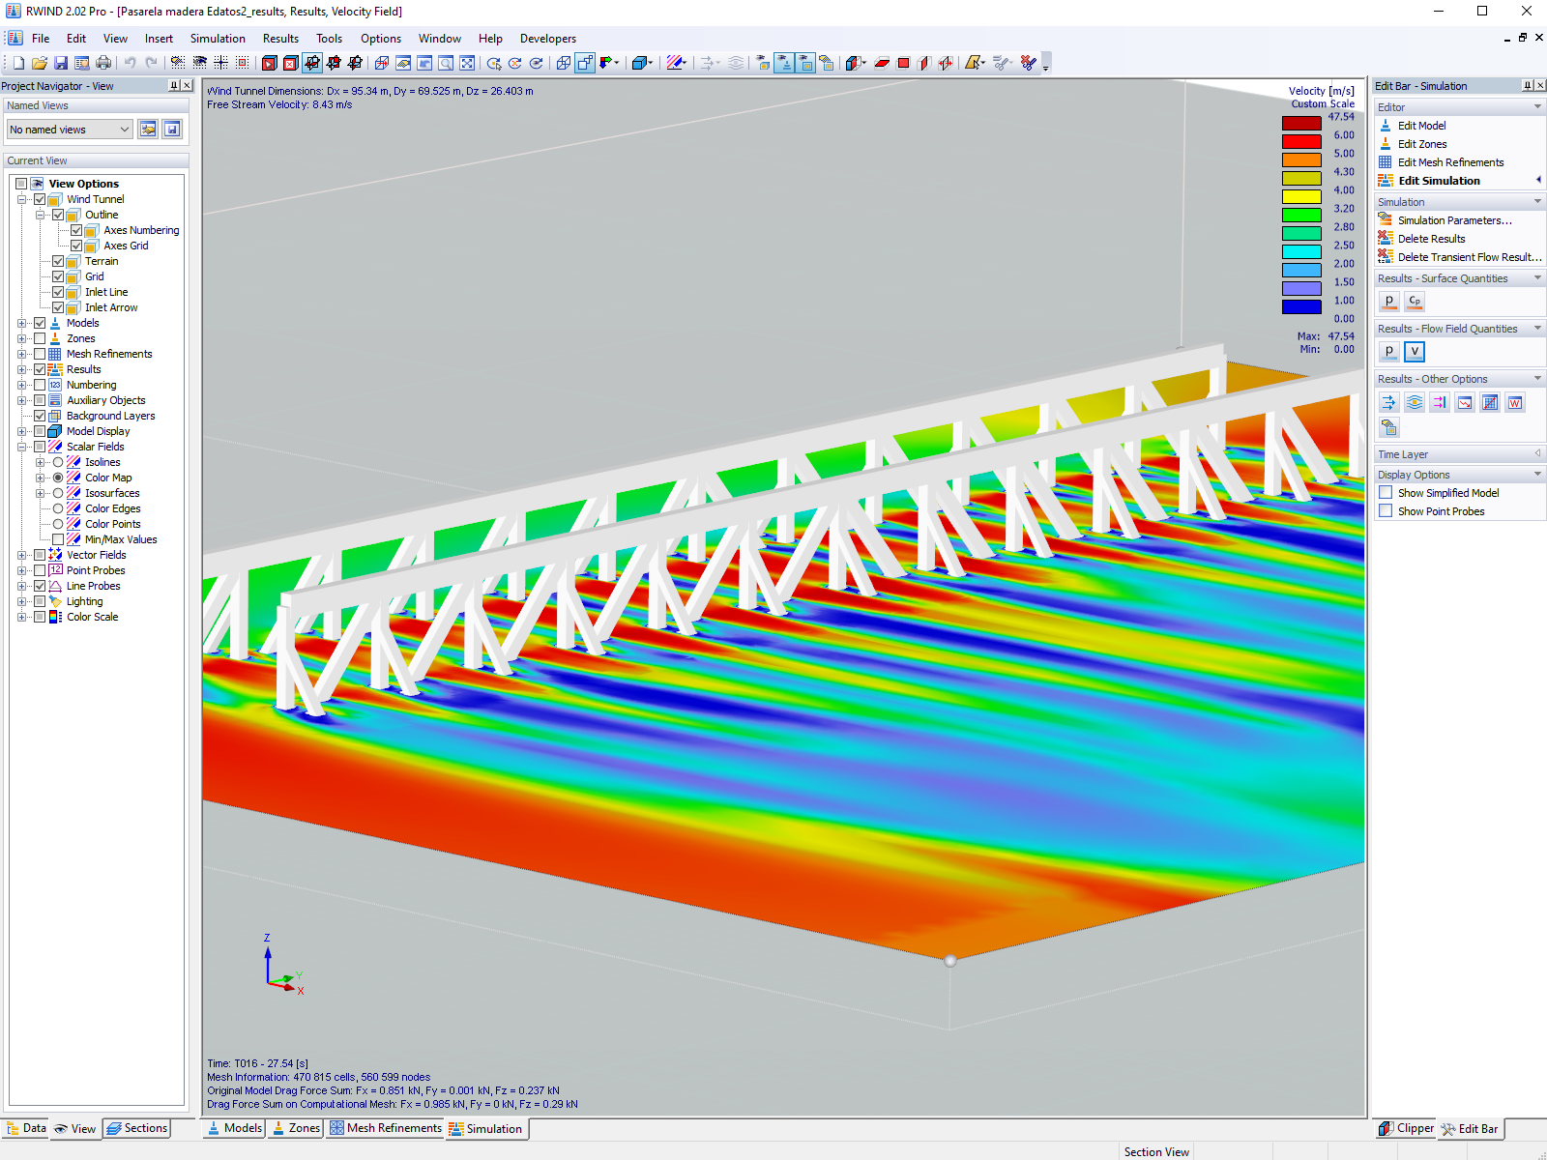
Task: Collapse the Results - Surface Quantities section
Action: point(1539,277)
